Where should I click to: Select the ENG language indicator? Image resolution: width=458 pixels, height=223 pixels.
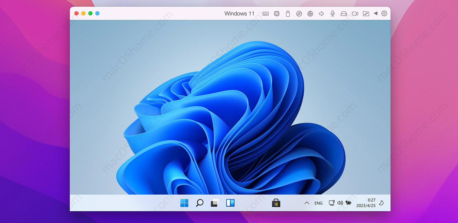click(318, 203)
